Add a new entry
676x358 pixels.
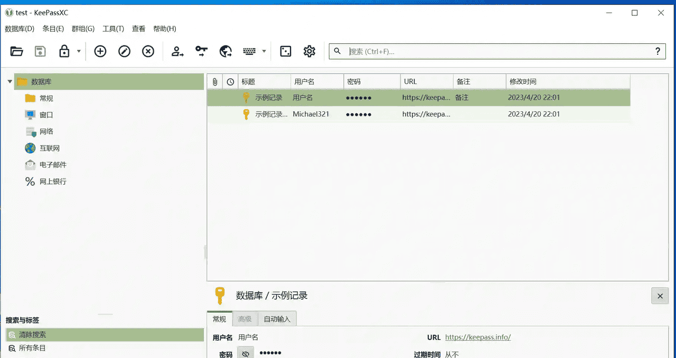100,51
